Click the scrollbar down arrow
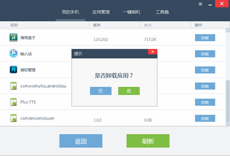 (228, 124)
